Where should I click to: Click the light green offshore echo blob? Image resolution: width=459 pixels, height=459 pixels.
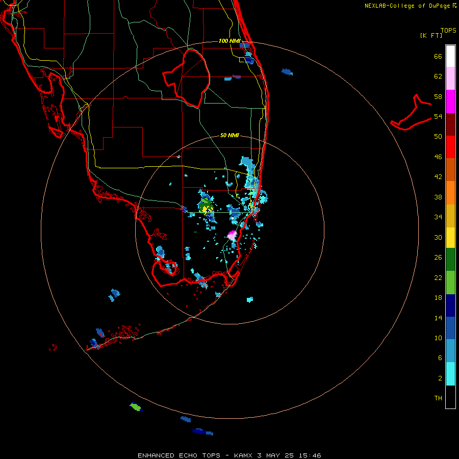point(135,406)
